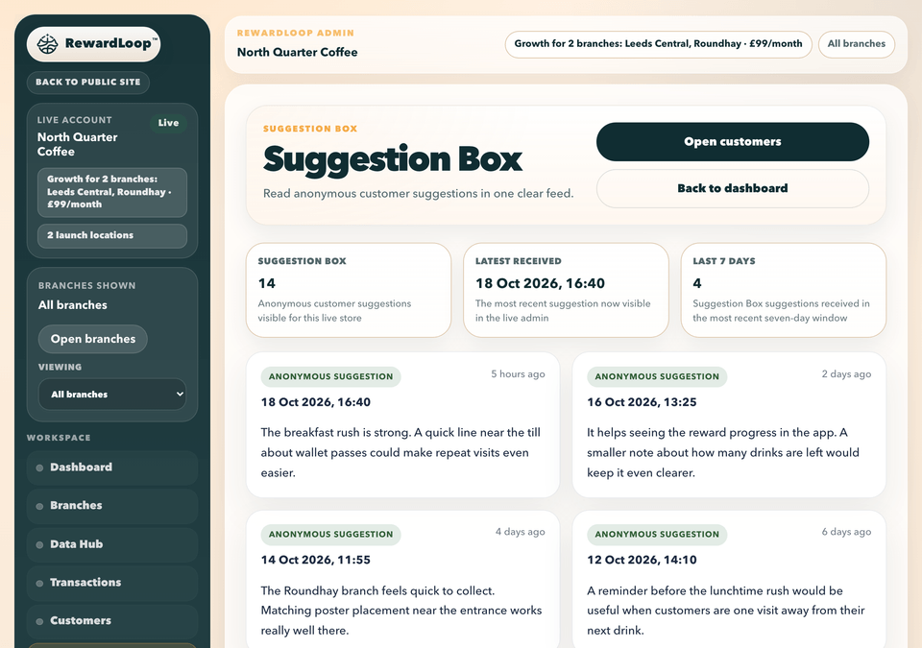Click the Latest Received stat card
Viewport: 922px width, 648px height.
(x=567, y=290)
